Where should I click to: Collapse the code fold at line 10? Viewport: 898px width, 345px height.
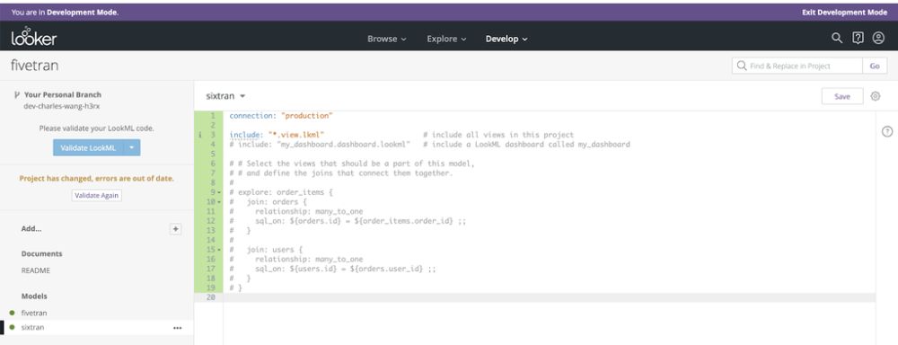[219, 202]
